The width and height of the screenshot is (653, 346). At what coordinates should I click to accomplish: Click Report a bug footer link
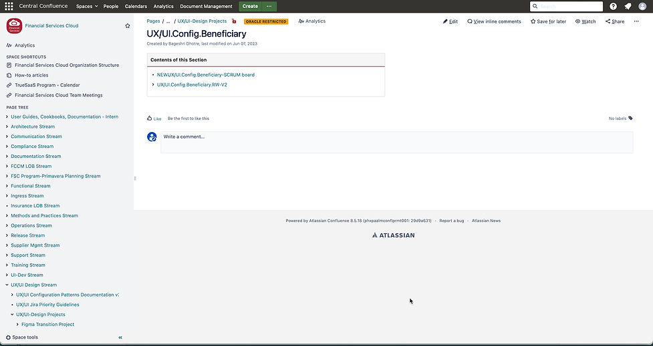tap(451, 221)
